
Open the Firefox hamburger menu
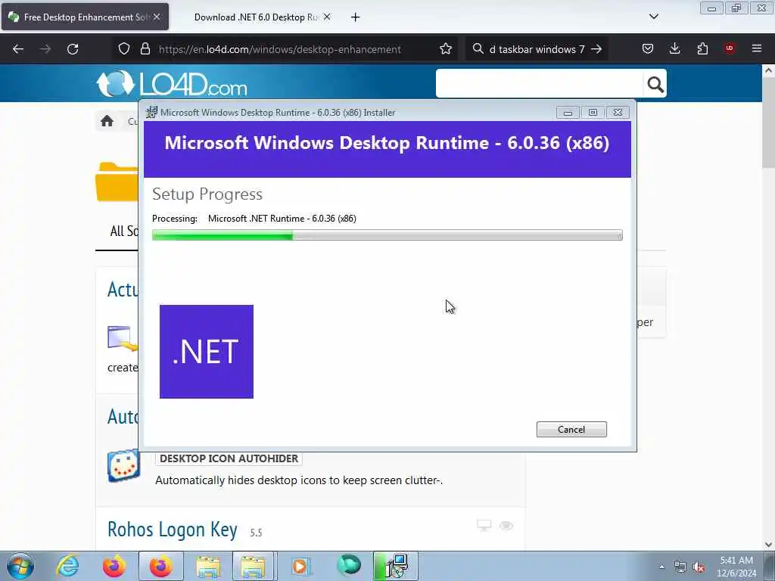click(757, 48)
